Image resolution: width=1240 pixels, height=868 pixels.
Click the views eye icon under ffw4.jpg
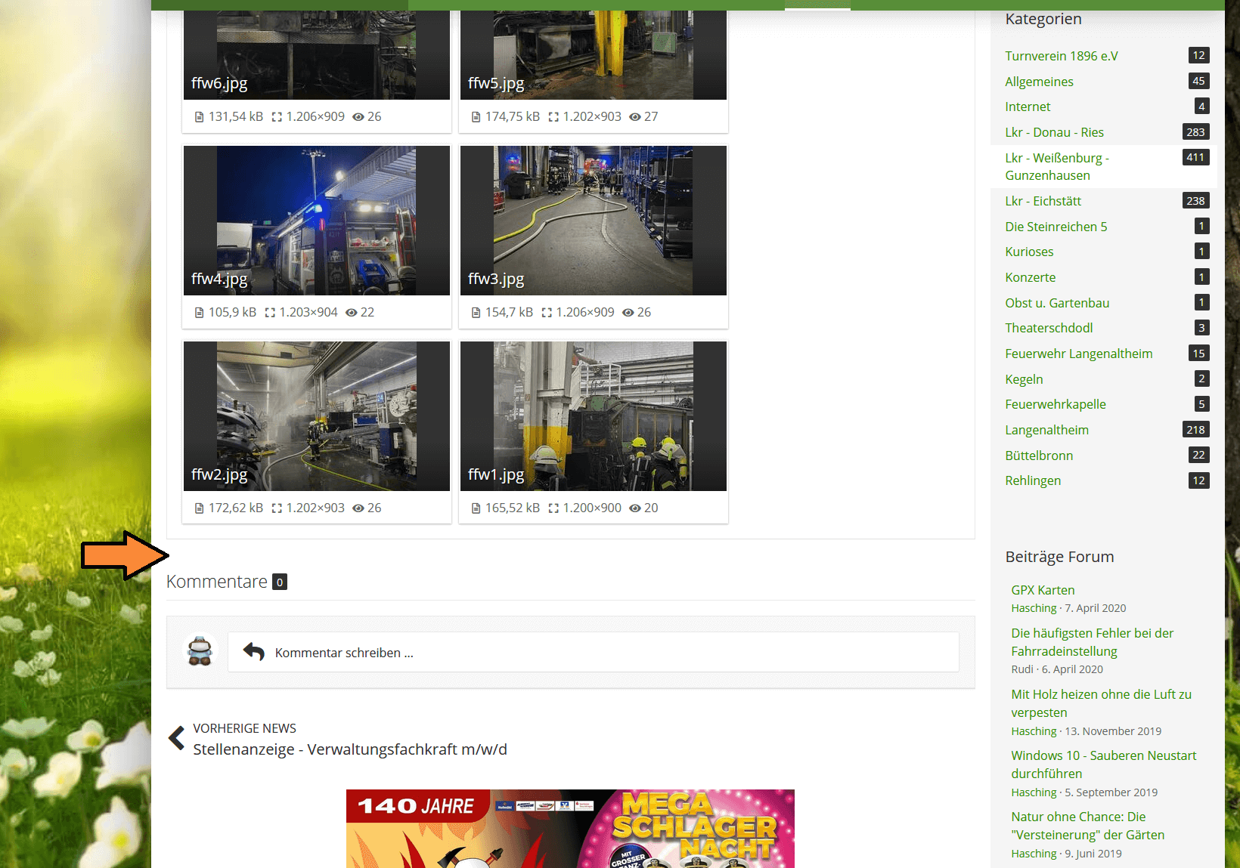pyautogui.click(x=352, y=313)
